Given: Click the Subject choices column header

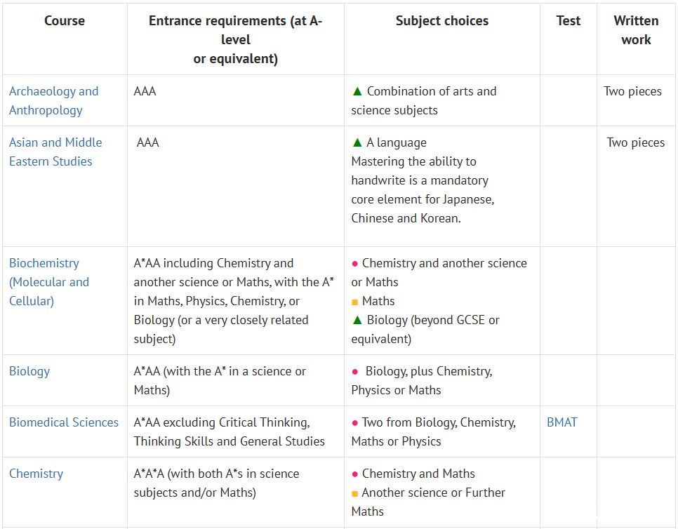Looking at the screenshot, I should tap(442, 21).
